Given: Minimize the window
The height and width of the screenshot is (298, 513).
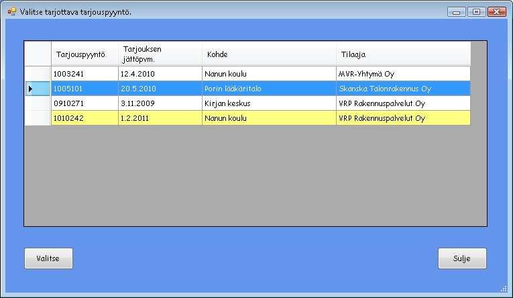Looking at the screenshot, I should pos(457,12).
